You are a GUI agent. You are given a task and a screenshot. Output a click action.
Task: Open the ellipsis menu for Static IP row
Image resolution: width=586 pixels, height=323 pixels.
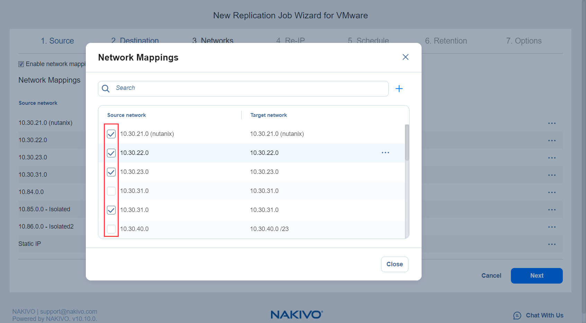tap(552, 244)
